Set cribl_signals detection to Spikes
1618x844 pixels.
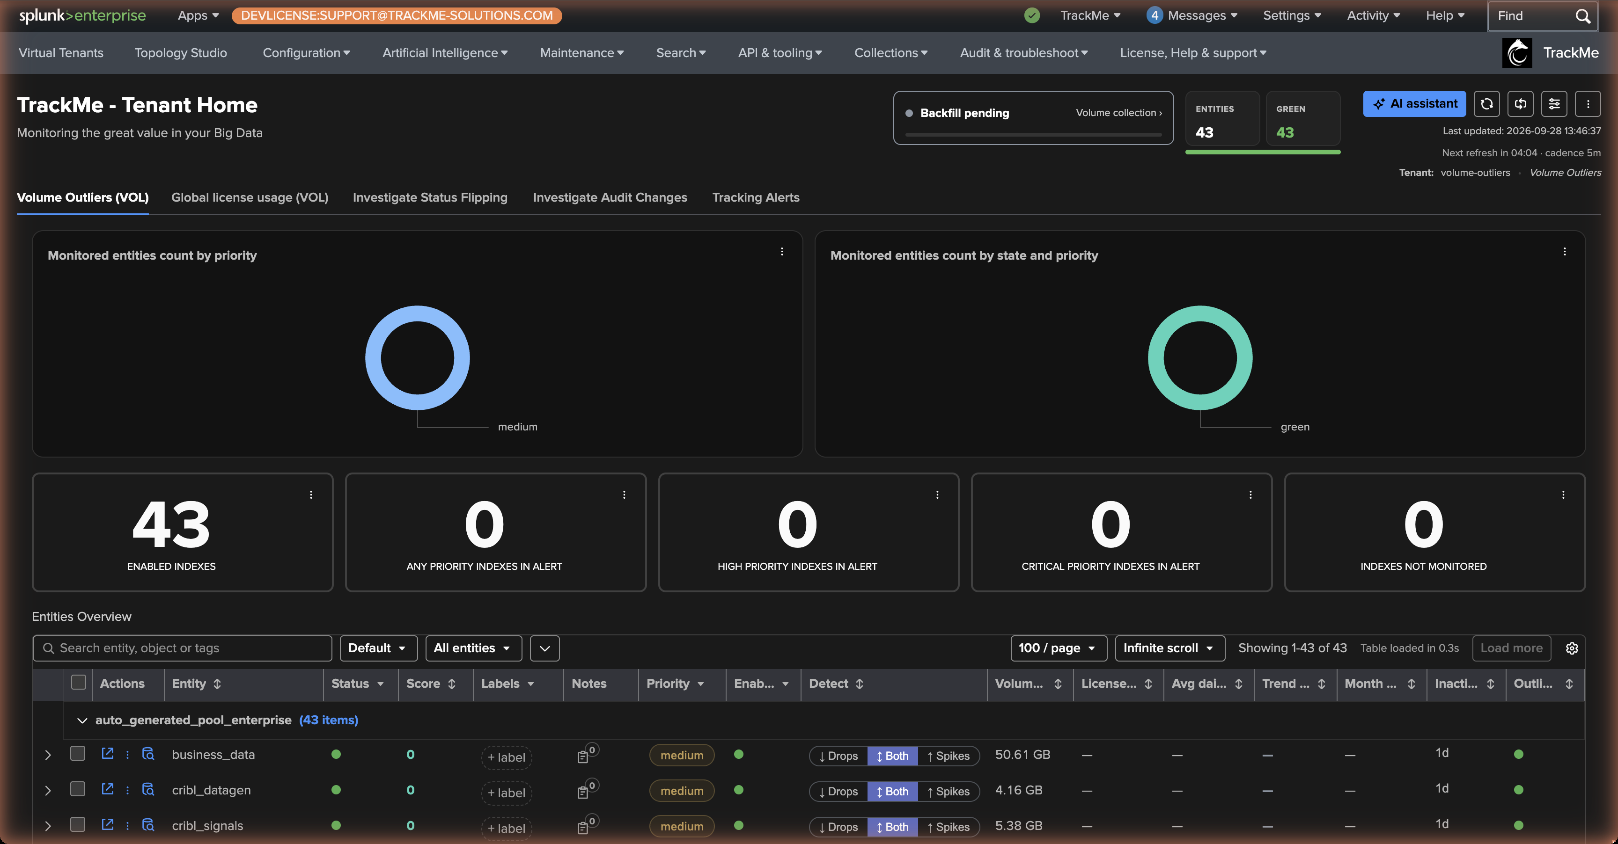[x=949, y=828]
